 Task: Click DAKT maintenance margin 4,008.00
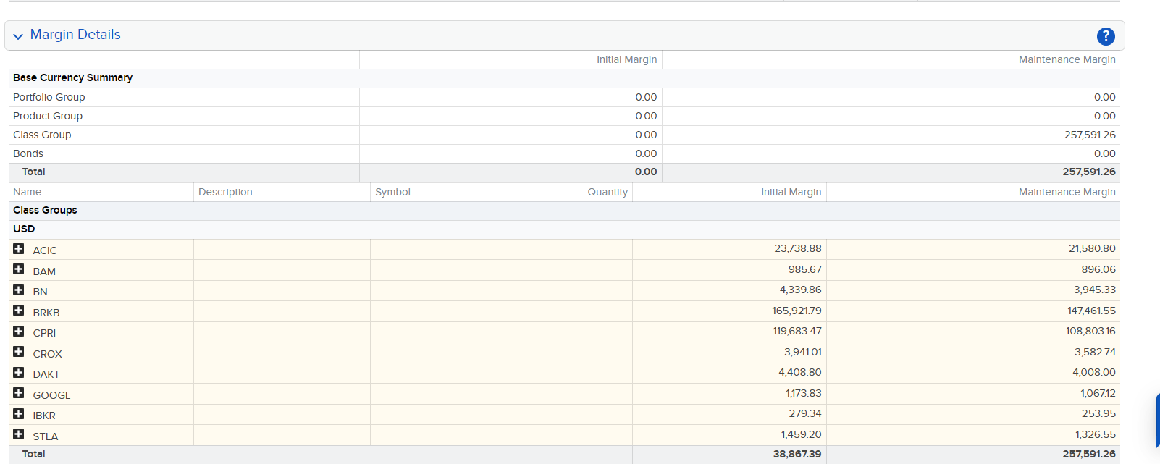point(1094,372)
